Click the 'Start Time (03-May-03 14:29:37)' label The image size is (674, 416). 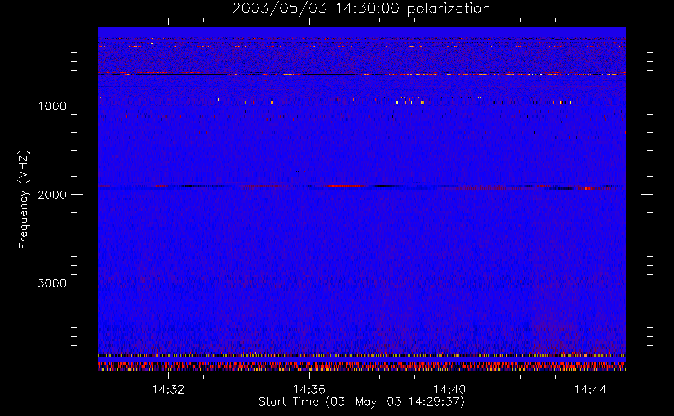pyautogui.click(x=361, y=402)
